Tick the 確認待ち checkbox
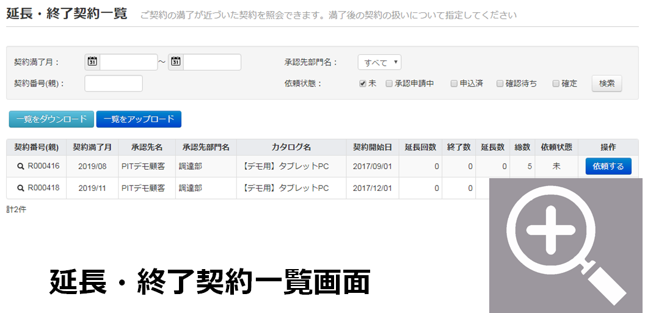The width and height of the screenshot is (645, 313). click(500, 84)
